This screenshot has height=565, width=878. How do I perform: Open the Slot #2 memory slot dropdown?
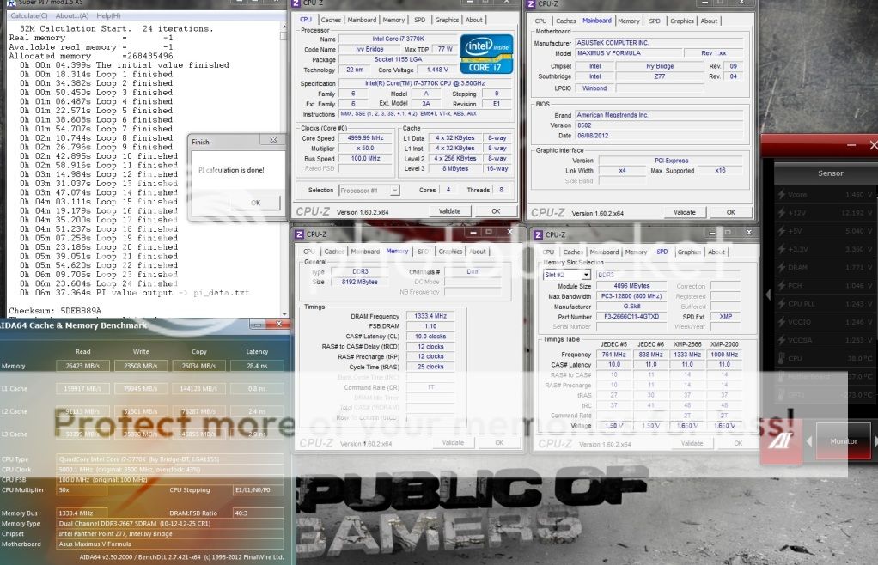[x=567, y=275]
